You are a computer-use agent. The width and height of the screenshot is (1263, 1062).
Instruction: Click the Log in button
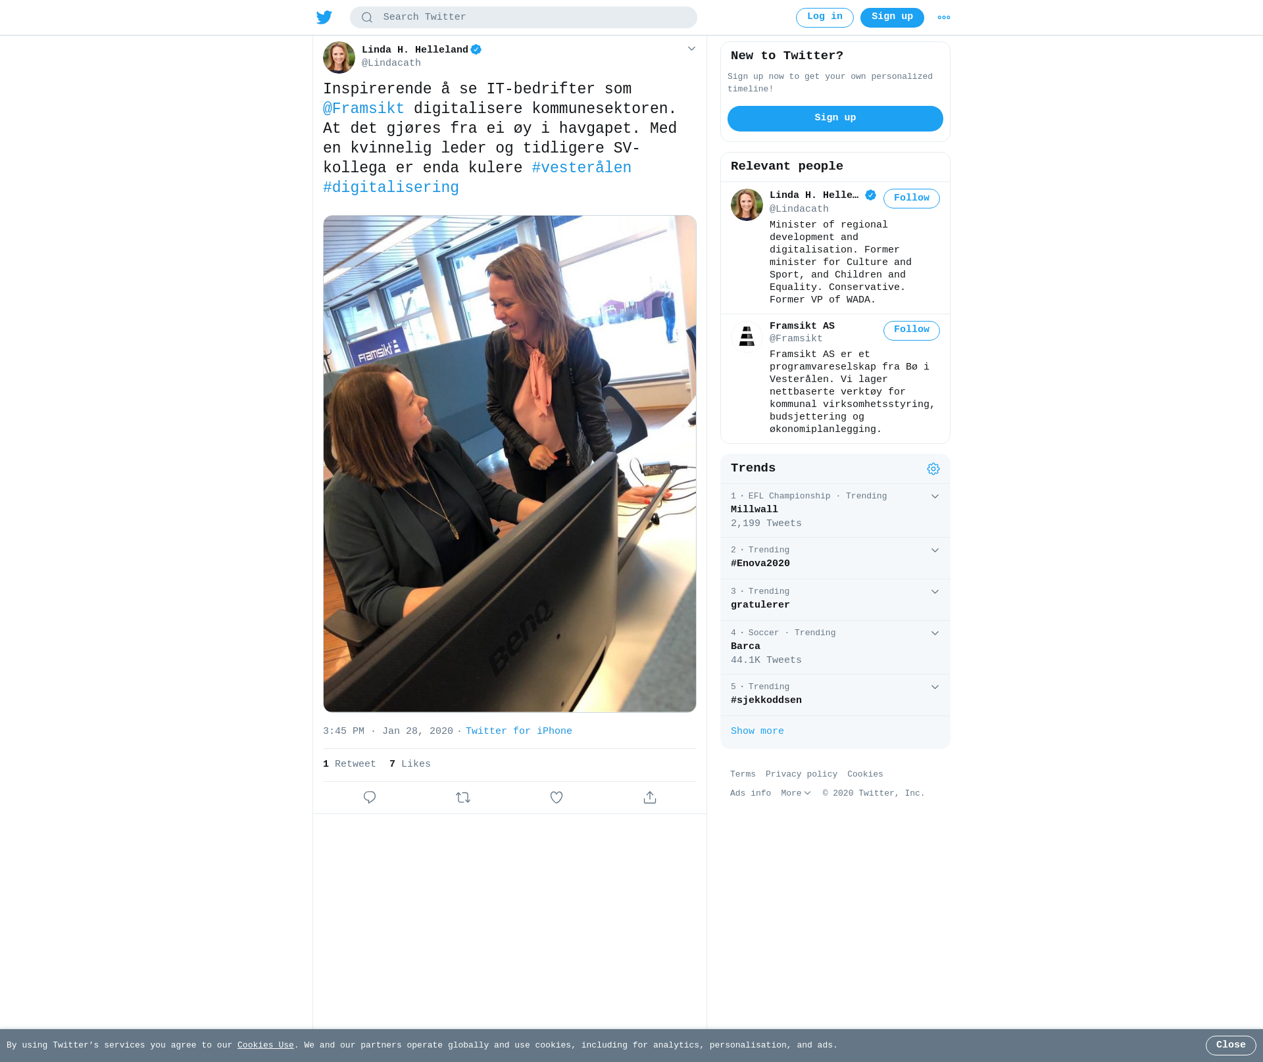[x=825, y=18]
